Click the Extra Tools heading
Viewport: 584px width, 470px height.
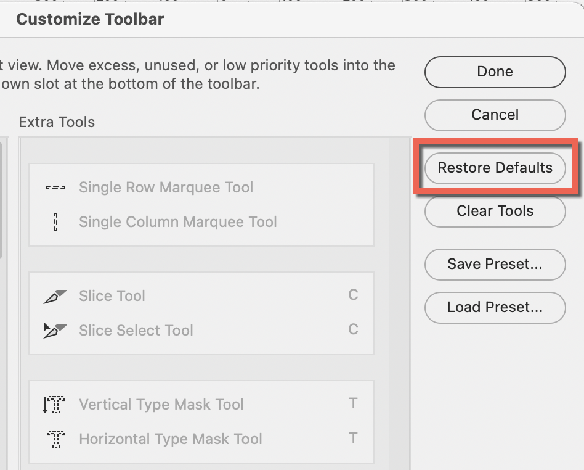click(57, 122)
